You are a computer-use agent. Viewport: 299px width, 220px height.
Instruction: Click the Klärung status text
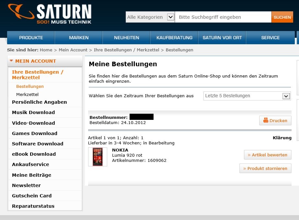click(282, 138)
